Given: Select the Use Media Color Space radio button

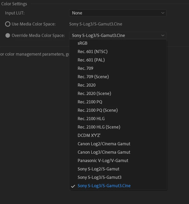Looking at the screenshot, I should (8, 24).
